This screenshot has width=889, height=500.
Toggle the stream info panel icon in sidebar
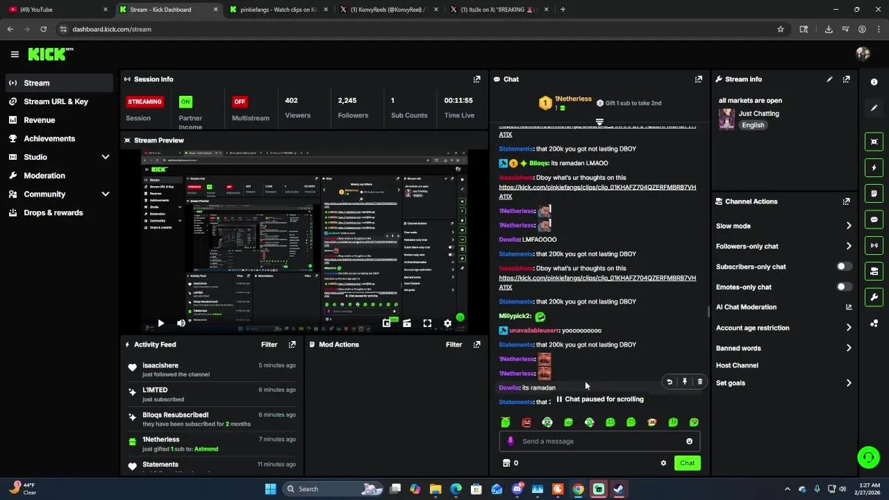point(874,271)
